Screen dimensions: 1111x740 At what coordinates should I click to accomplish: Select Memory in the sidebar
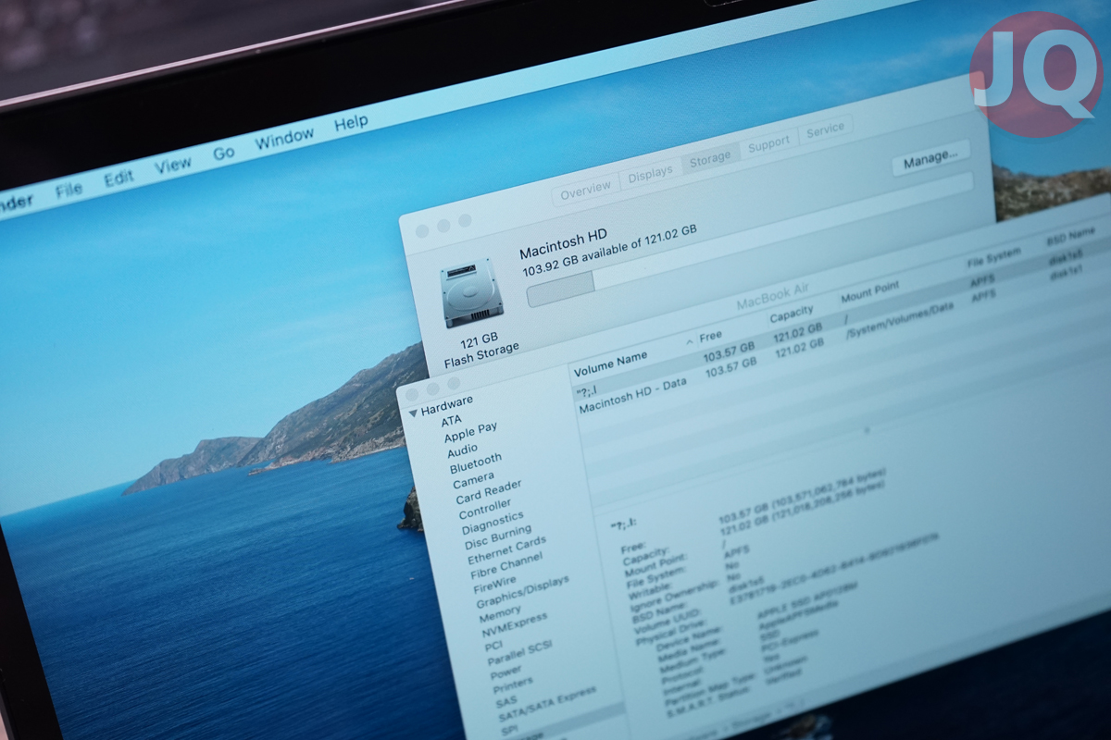click(x=500, y=613)
